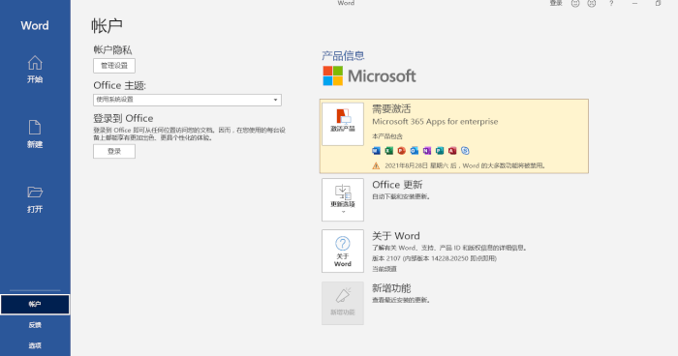Viewport: 678px width, 356px height.
Task: Open the 打开 (Open) file page
Action: [x=35, y=199]
